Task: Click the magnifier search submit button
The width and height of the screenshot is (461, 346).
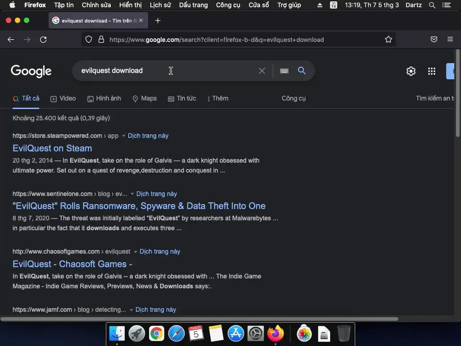Action: [x=302, y=70]
